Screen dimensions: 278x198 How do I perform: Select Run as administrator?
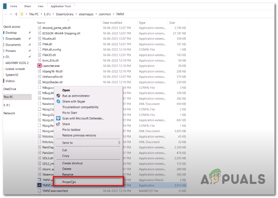[x=88, y=96]
